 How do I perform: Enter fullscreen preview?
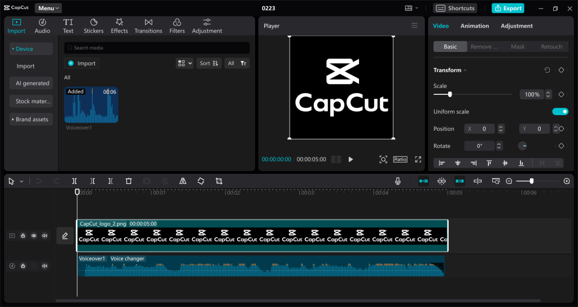418,159
